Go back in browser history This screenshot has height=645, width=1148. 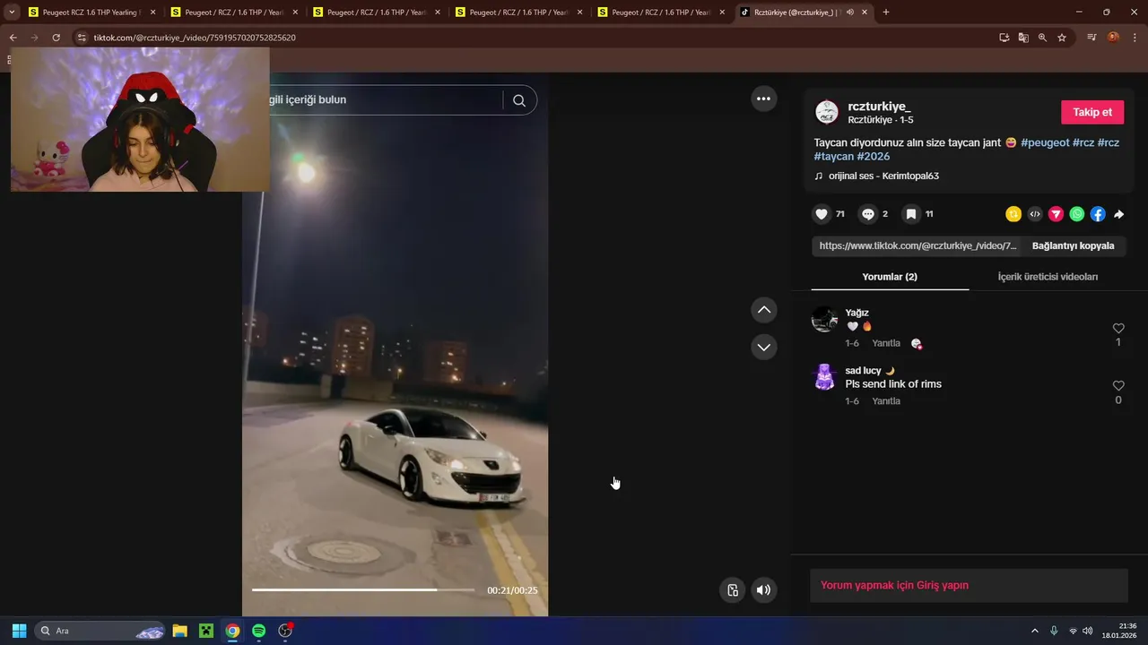click(x=13, y=38)
